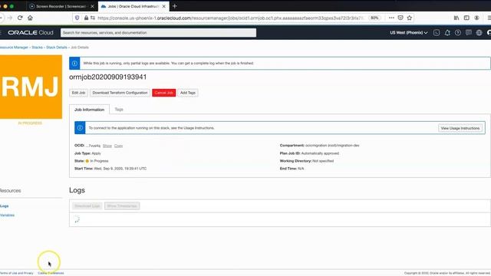This screenshot has height=276, width=491.
Task: Click the In Progress state text
Action: pos(99,161)
